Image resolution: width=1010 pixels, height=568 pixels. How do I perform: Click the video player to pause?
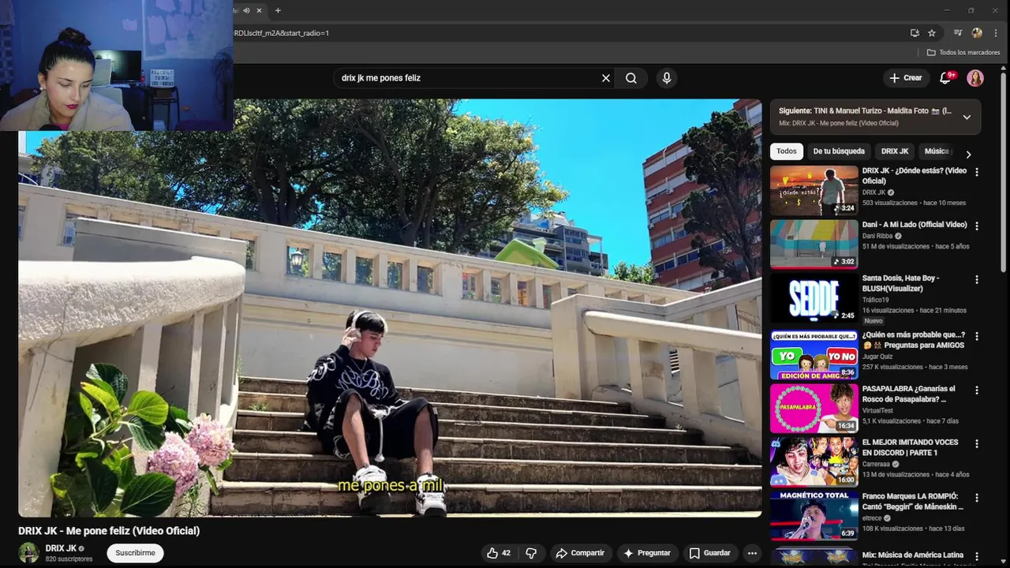point(390,308)
